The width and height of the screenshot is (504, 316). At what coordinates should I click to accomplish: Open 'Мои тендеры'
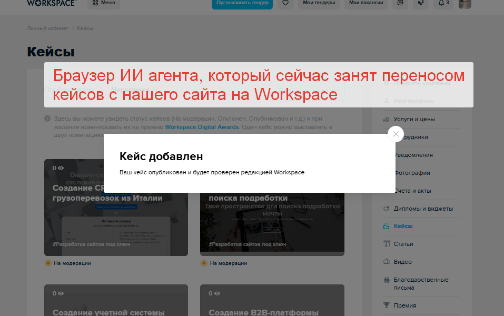319,3
